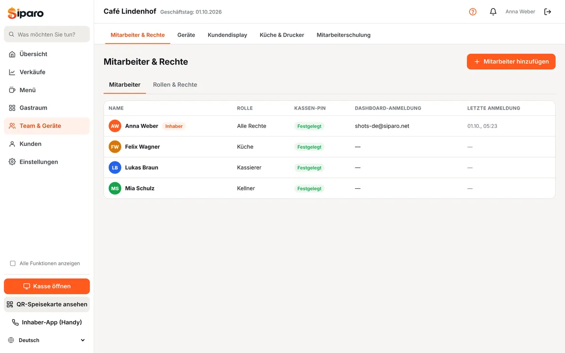Open Einstellungen via the gear icon

(12, 162)
